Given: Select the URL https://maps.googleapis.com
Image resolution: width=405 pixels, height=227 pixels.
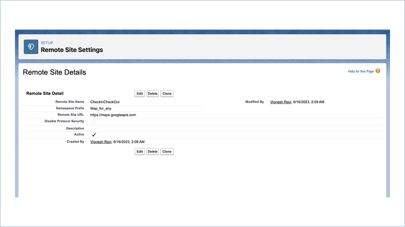Looking at the screenshot, I should click(x=113, y=115).
